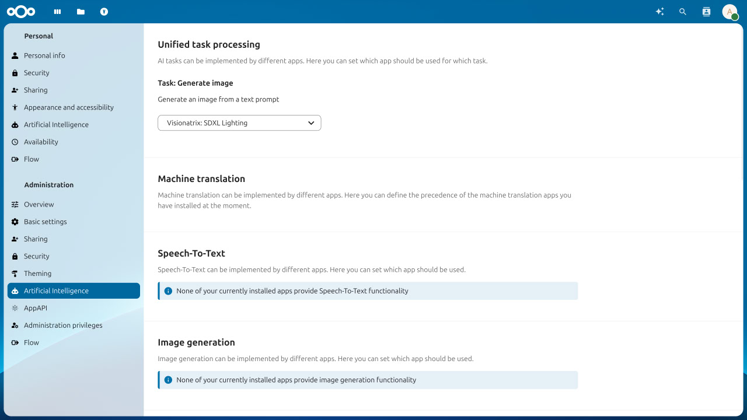Click the Basic settings gear icon
Screen dimensions: 747x420
pos(15,222)
